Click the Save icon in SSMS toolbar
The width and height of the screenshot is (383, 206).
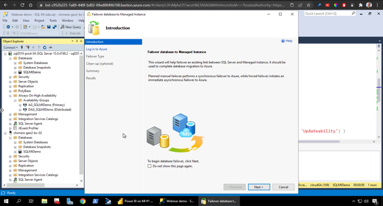(49, 27)
